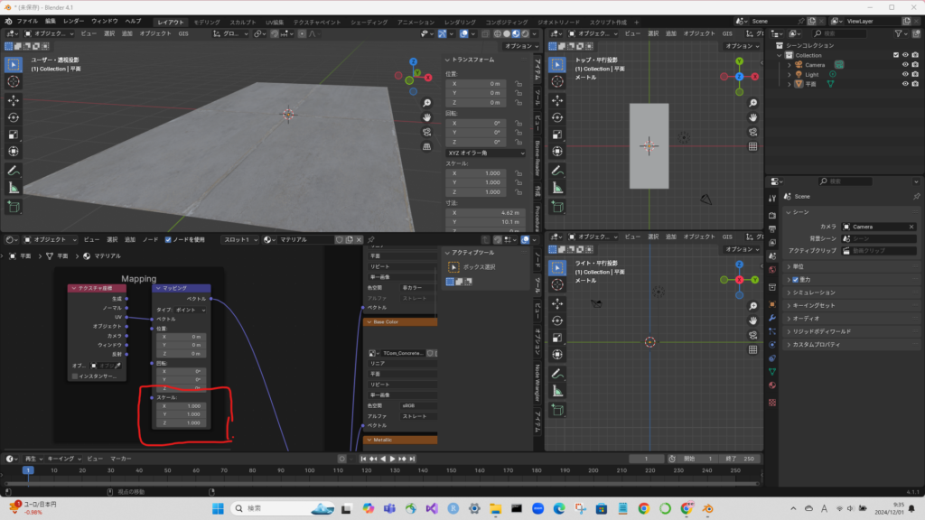The image size is (925, 520).
Task: Click the play animation button in the timeline
Action: [390, 459]
